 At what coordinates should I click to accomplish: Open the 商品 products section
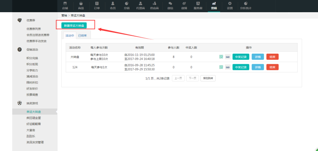(x=81, y=5)
